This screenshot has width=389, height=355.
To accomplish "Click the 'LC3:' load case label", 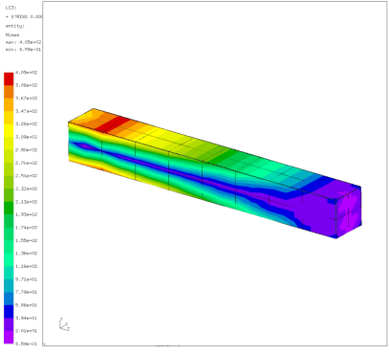I will [x=11, y=8].
